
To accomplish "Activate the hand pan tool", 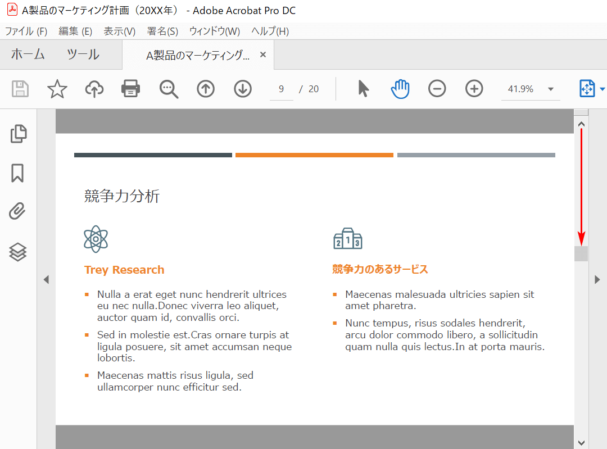I will tap(400, 89).
